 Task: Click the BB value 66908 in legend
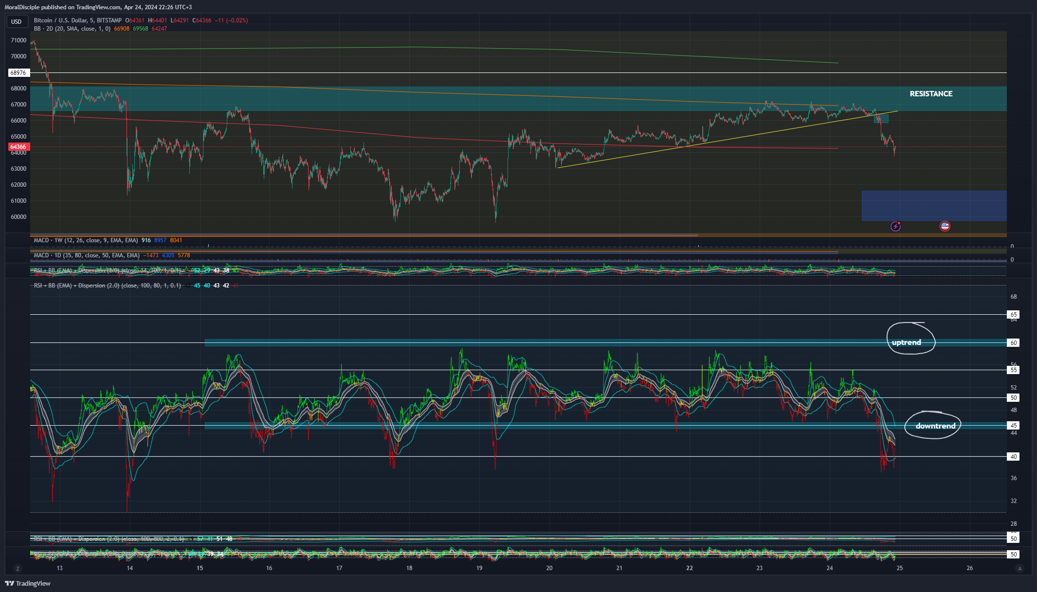122,29
